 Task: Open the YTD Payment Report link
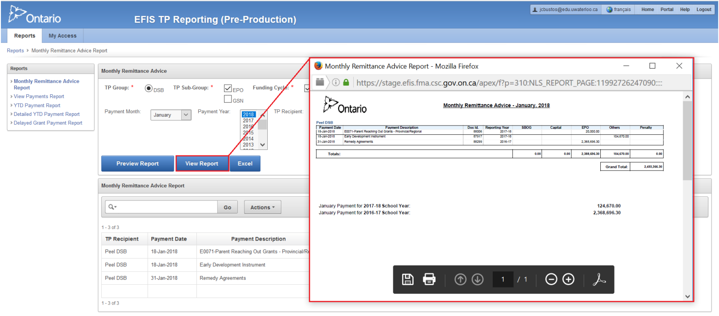click(37, 105)
